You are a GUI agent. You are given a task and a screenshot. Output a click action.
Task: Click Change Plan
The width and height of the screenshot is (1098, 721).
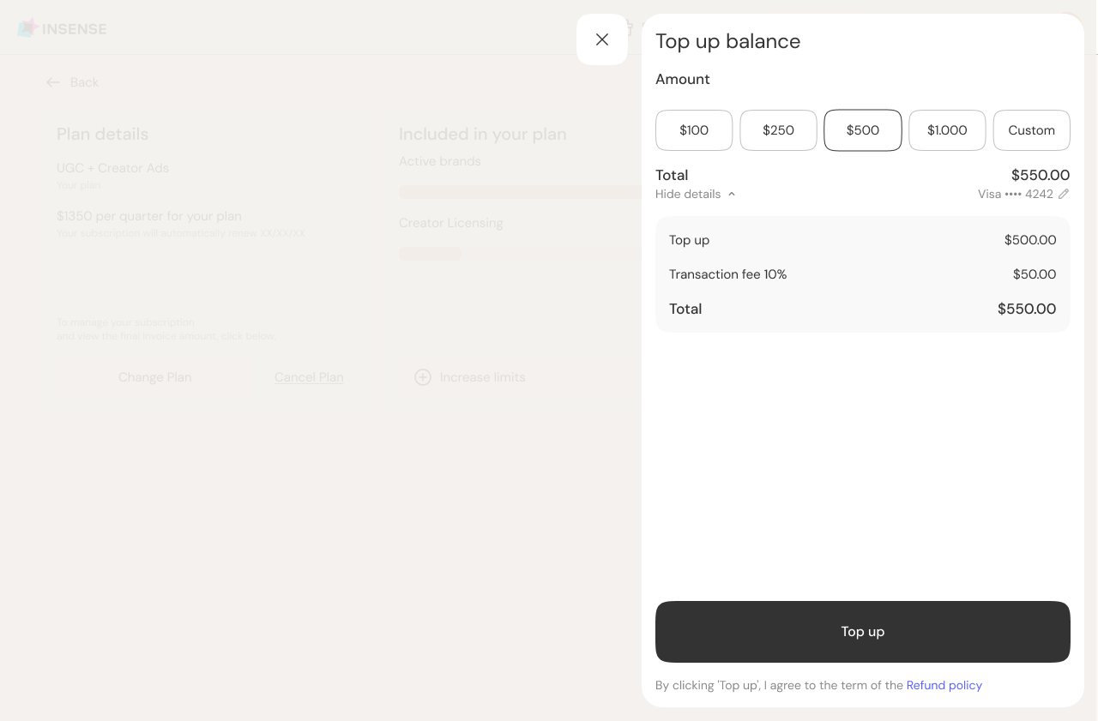[154, 377]
